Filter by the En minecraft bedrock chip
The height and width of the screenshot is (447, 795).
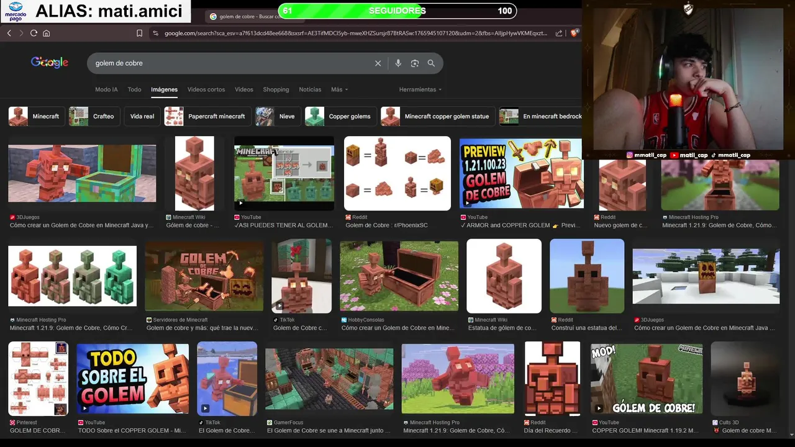point(541,116)
